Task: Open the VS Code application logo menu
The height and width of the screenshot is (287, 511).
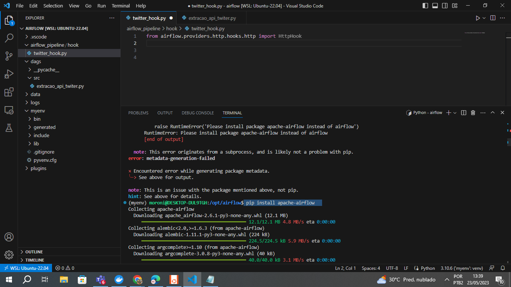Action: (x=6, y=6)
